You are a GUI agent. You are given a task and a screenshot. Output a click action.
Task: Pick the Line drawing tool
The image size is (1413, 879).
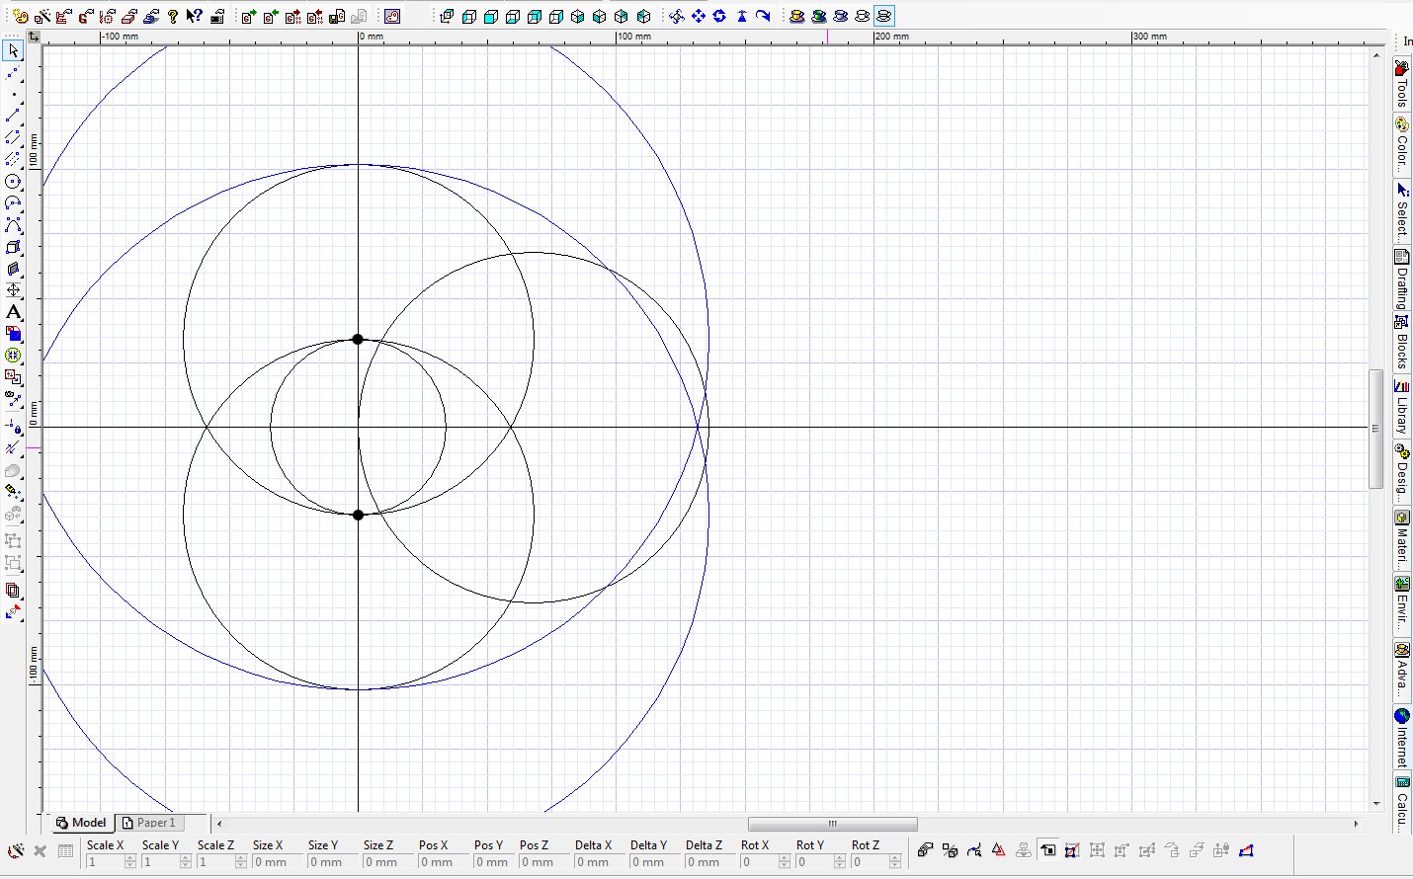coord(13,117)
